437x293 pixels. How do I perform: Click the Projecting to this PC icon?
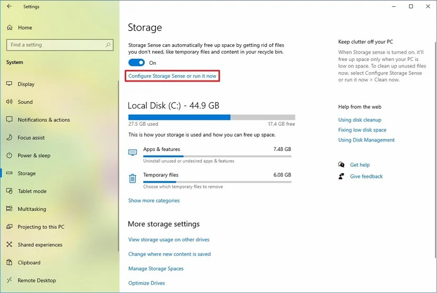click(x=9, y=226)
